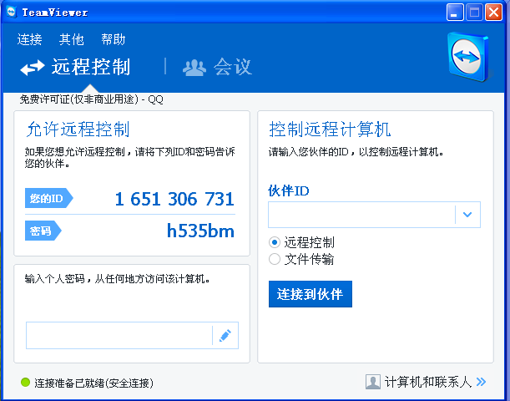Open the 连接 menu

point(29,39)
